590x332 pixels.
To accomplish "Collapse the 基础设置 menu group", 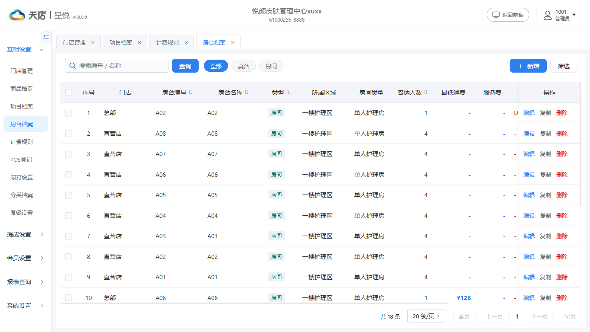I will pyautogui.click(x=25, y=50).
